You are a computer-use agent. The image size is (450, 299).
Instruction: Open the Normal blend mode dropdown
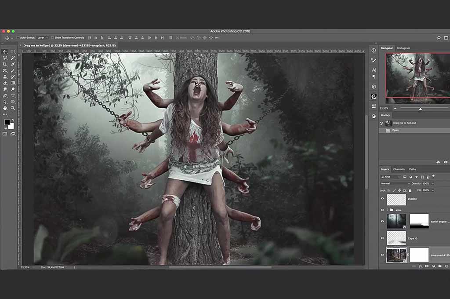(395, 183)
